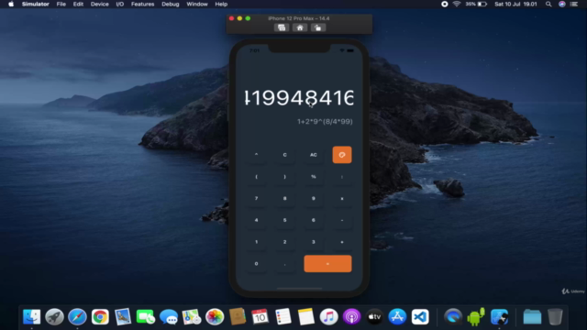Click the Simulator Home button icon
587x330 pixels.
(x=300, y=27)
